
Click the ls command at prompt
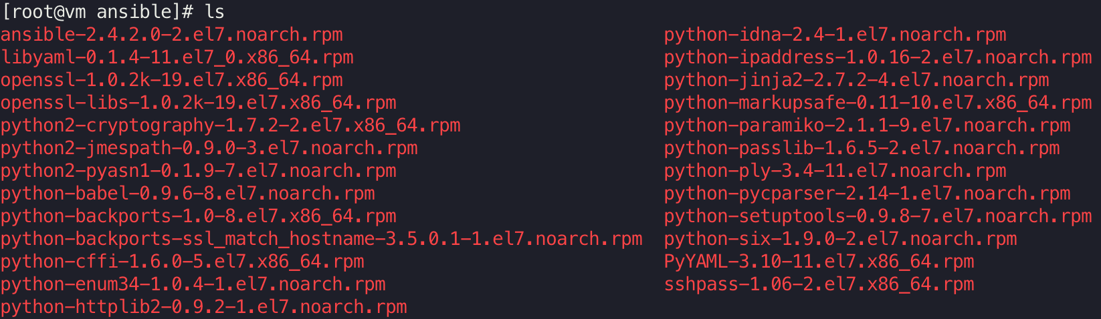point(214,12)
